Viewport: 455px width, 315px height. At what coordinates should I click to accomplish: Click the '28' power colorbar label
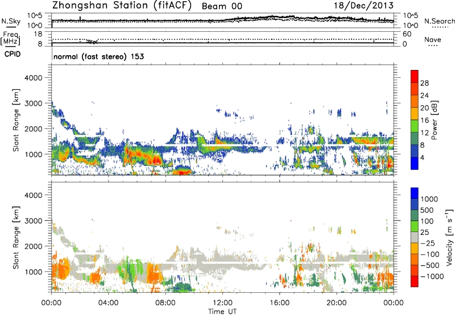pos(424,83)
